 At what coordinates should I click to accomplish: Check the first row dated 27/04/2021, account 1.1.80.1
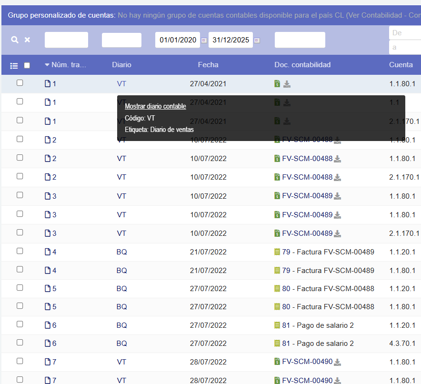(20, 83)
